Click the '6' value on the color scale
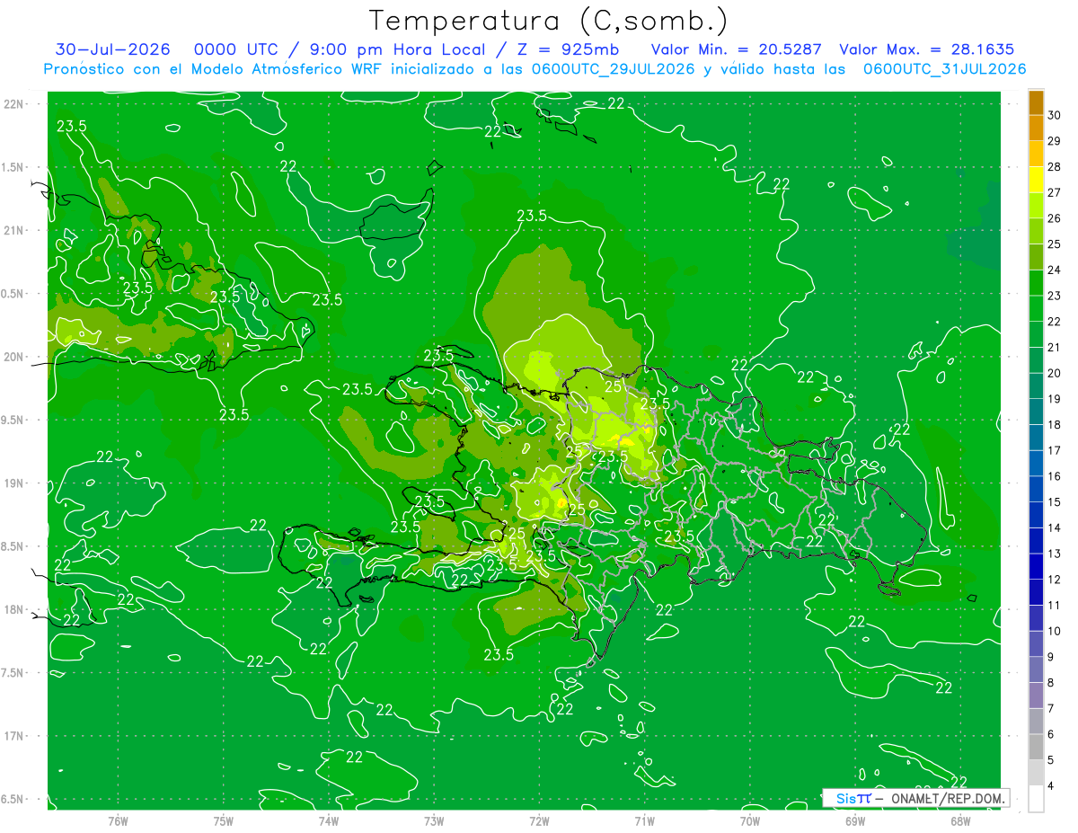This screenshot has width=1078, height=833. point(1051,734)
